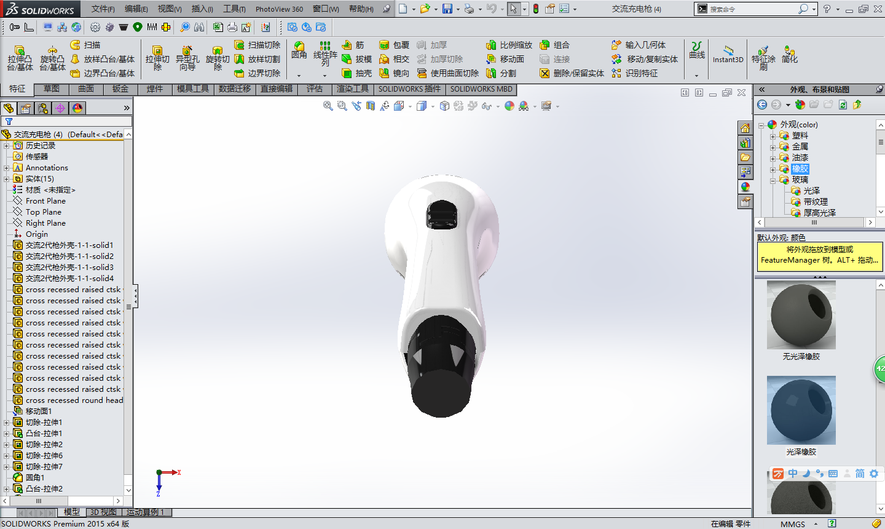
Task: Click the task pane home (SOLIDWORKS Resources) icon
Action: click(745, 128)
